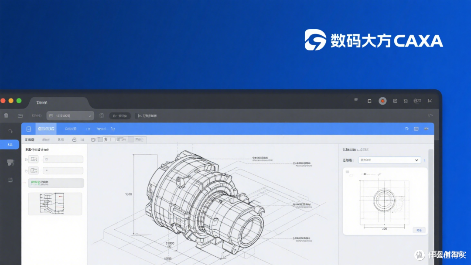This screenshot has width=471, height=265.
Task: Click the card icon in the light sub-toolbar
Action: point(74,139)
